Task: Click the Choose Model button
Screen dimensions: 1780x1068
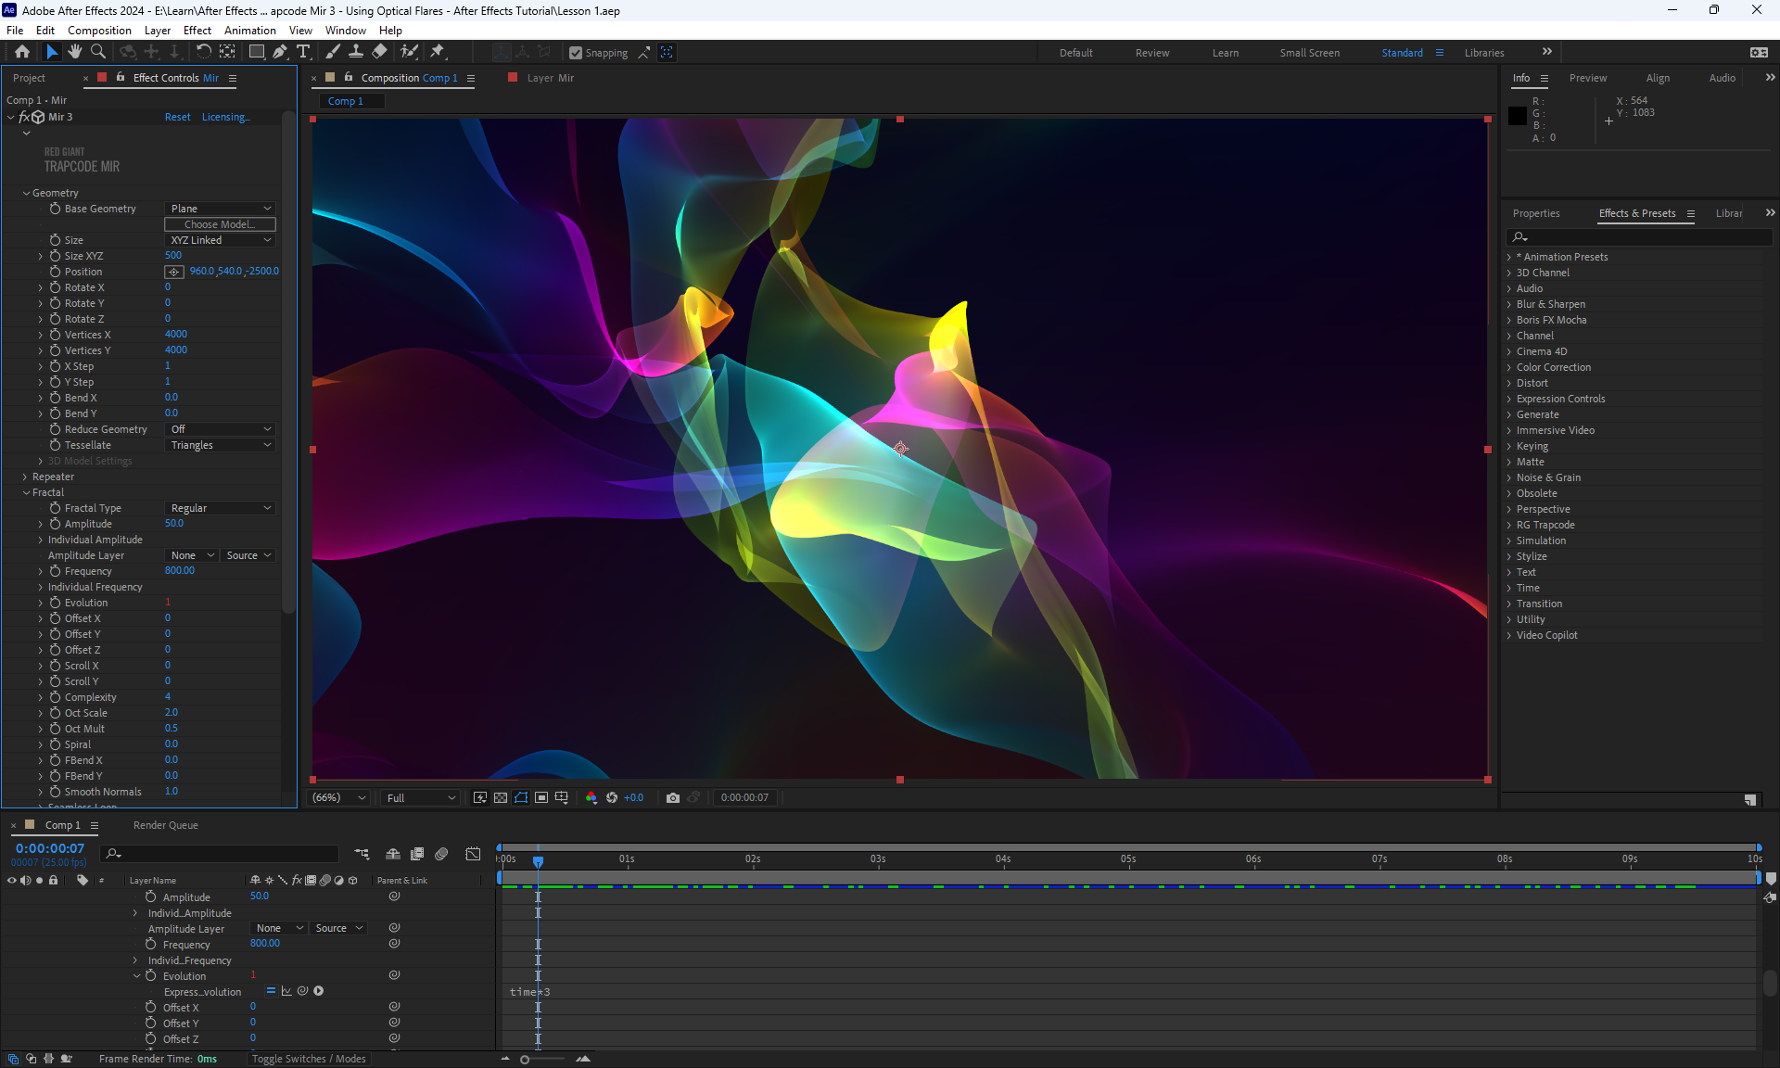Action: click(x=220, y=224)
